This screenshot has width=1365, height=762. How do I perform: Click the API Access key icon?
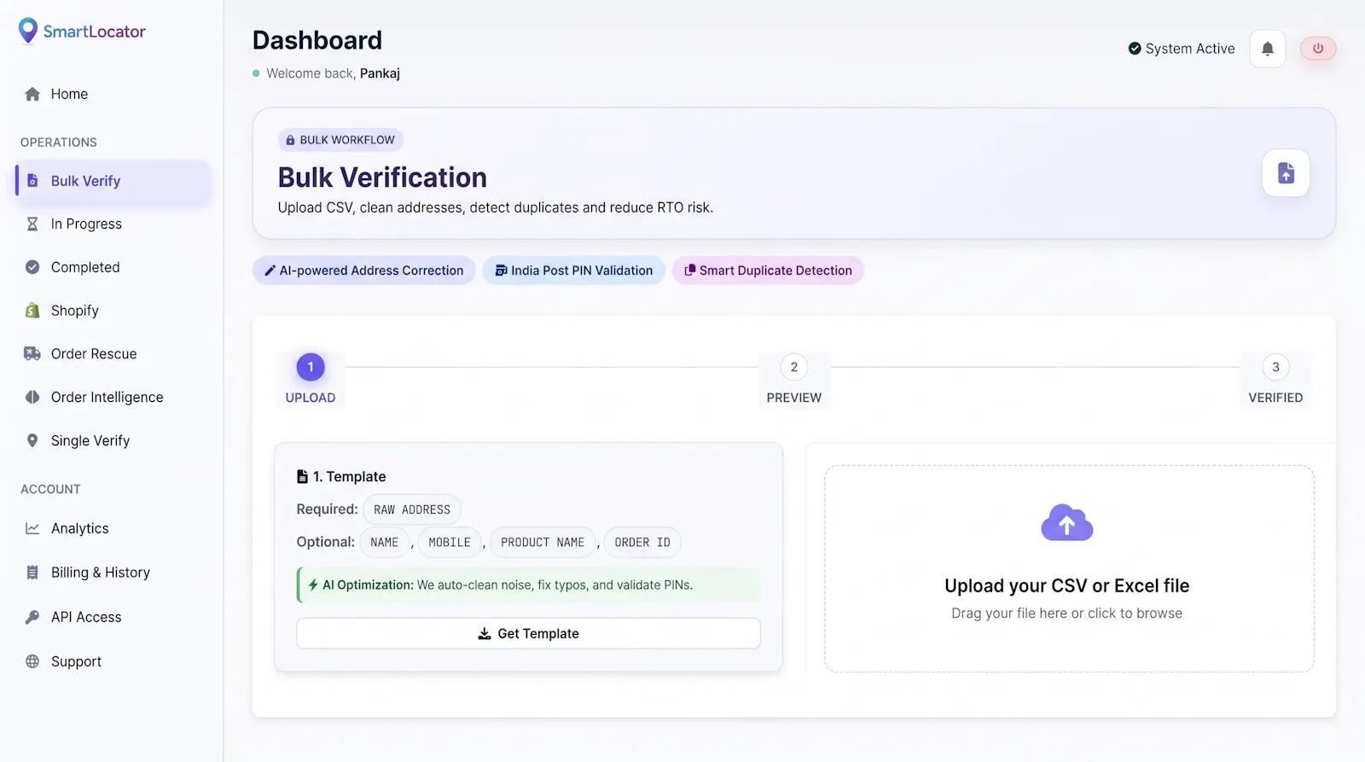(x=32, y=617)
